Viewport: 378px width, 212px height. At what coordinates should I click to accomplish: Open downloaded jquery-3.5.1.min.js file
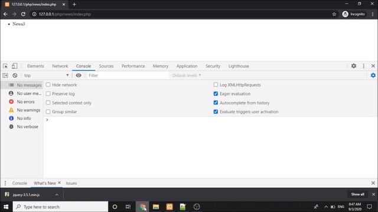(x=27, y=195)
